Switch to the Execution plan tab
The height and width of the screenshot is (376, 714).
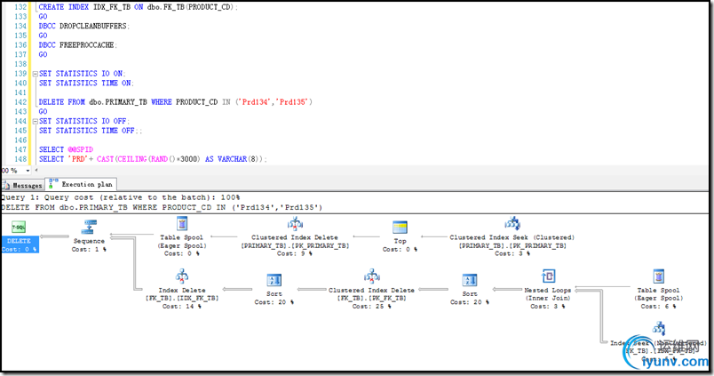point(81,184)
